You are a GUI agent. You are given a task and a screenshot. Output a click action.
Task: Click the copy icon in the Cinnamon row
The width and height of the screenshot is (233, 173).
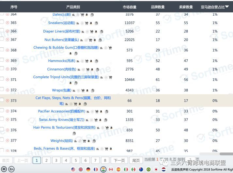[98, 70]
